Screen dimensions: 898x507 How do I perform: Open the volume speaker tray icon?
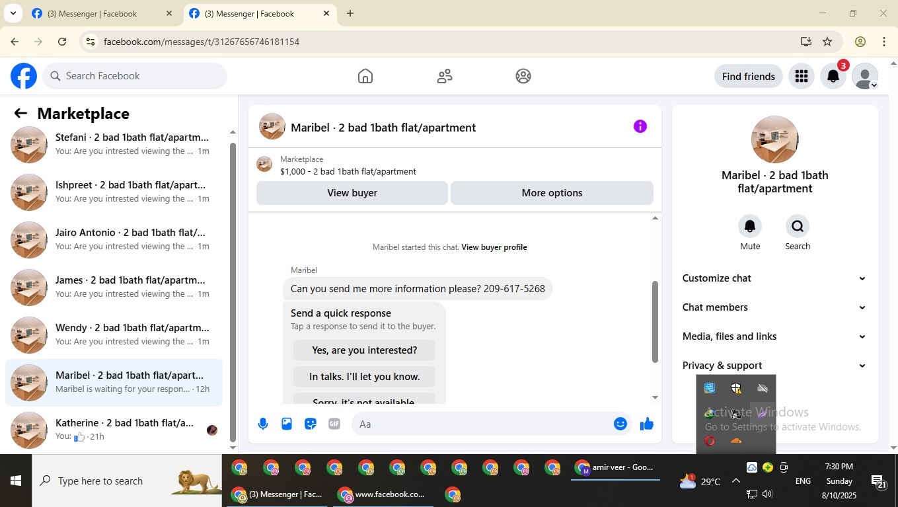point(767,494)
